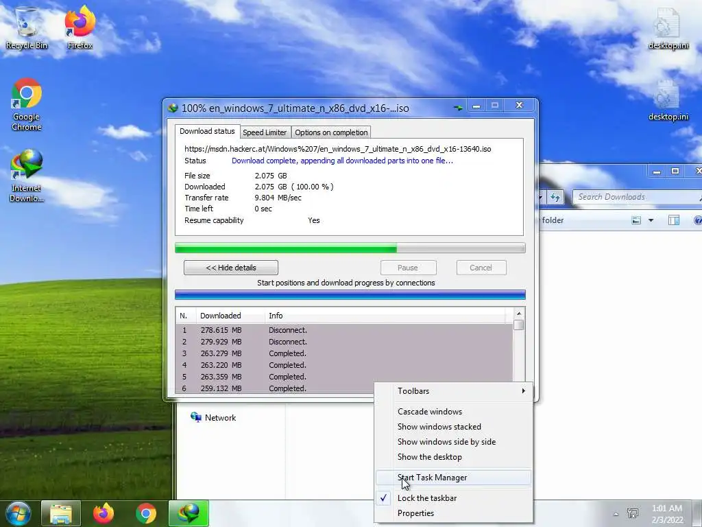This screenshot has width=702, height=527.
Task: Select connection row 4 with 263.220 MB
Action: click(x=344, y=365)
